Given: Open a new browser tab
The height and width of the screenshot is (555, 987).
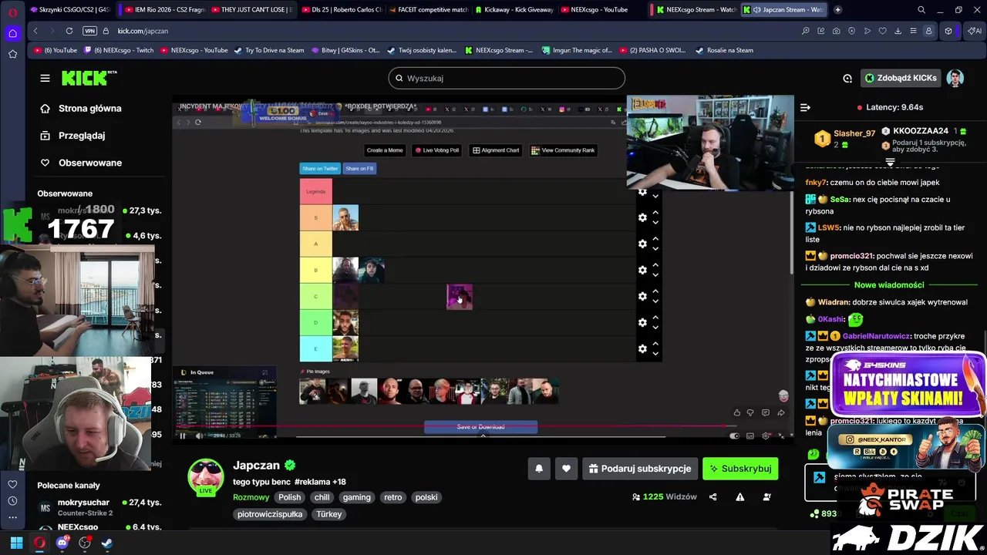Looking at the screenshot, I should [x=837, y=9].
